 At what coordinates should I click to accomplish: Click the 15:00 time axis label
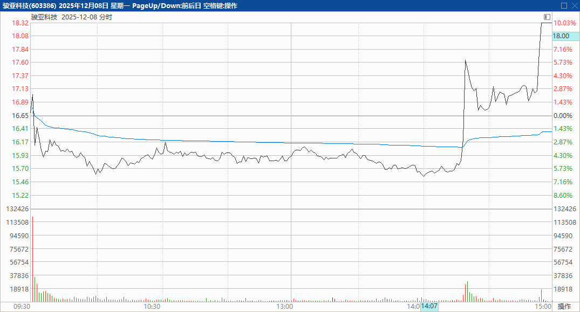coord(543,307)
